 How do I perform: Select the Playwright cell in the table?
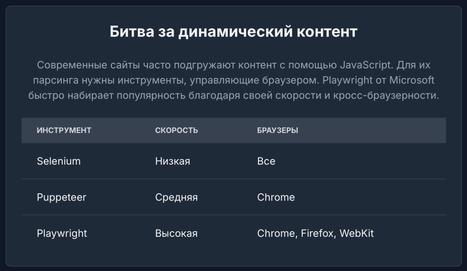(62, 233)
